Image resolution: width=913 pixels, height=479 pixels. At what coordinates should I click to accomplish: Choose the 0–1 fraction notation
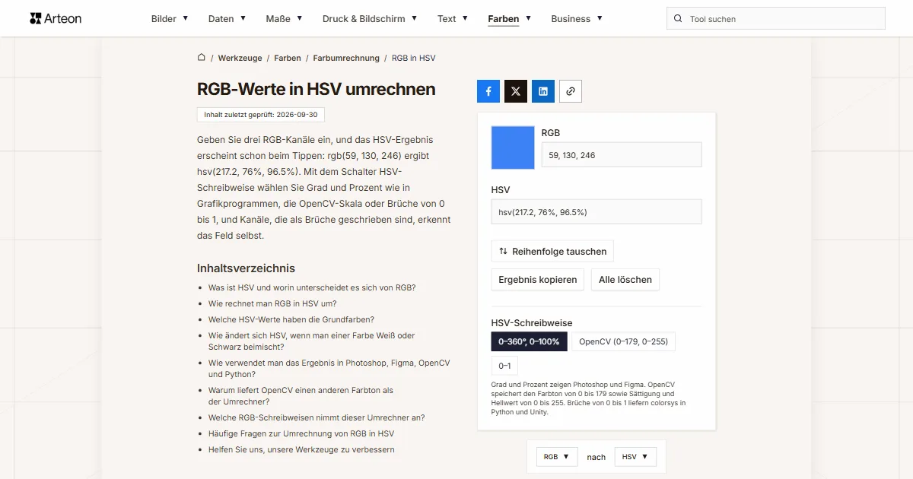(x=504, y=366)
